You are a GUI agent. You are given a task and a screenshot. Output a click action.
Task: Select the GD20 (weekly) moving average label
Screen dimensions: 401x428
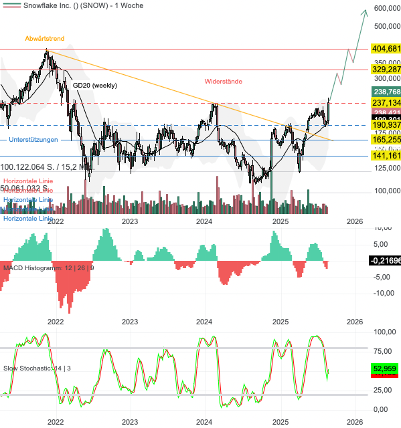tap(95, 86)
